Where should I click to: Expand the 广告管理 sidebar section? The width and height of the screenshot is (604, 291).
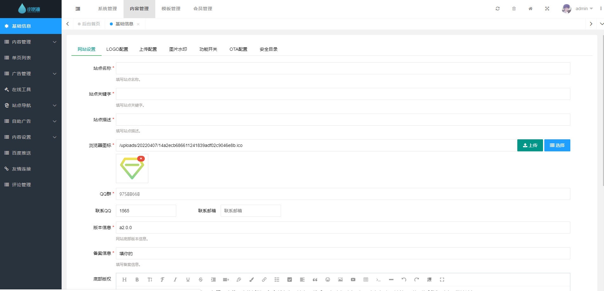pyautogui.click(x=30, y=74)
